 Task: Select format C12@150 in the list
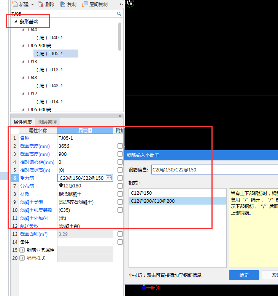177,193
